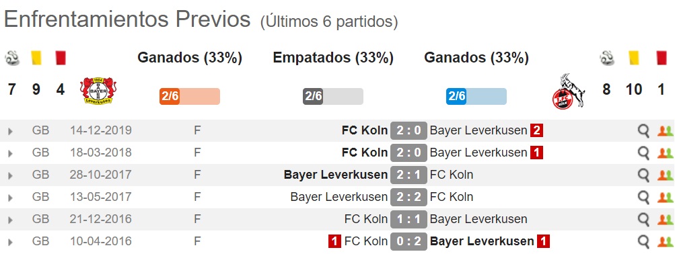The image size is (675, 254).
Task: Click the orange 2/6 wins bar
Action: point(190,96)
